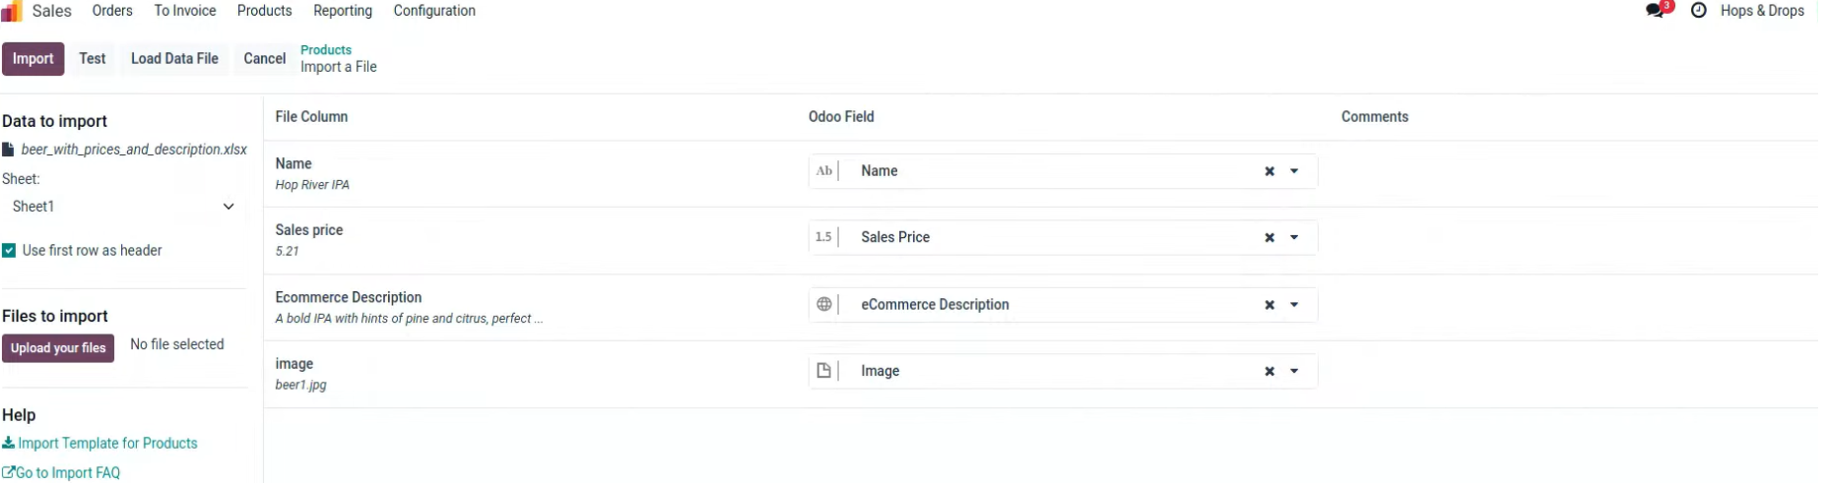Clear the Sales Price field mapping
Screen dimensions: 1826x485
pyautogui.click(x=1270, y=237)
